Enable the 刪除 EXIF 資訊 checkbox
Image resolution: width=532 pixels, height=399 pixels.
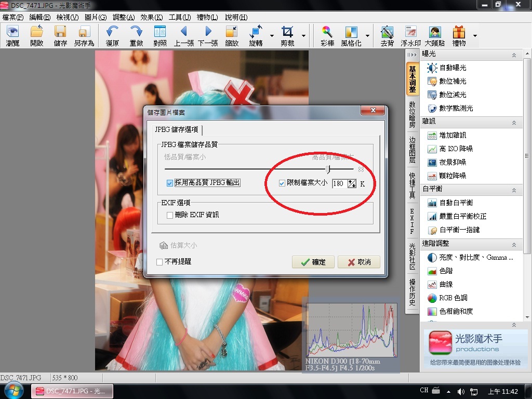170,215
